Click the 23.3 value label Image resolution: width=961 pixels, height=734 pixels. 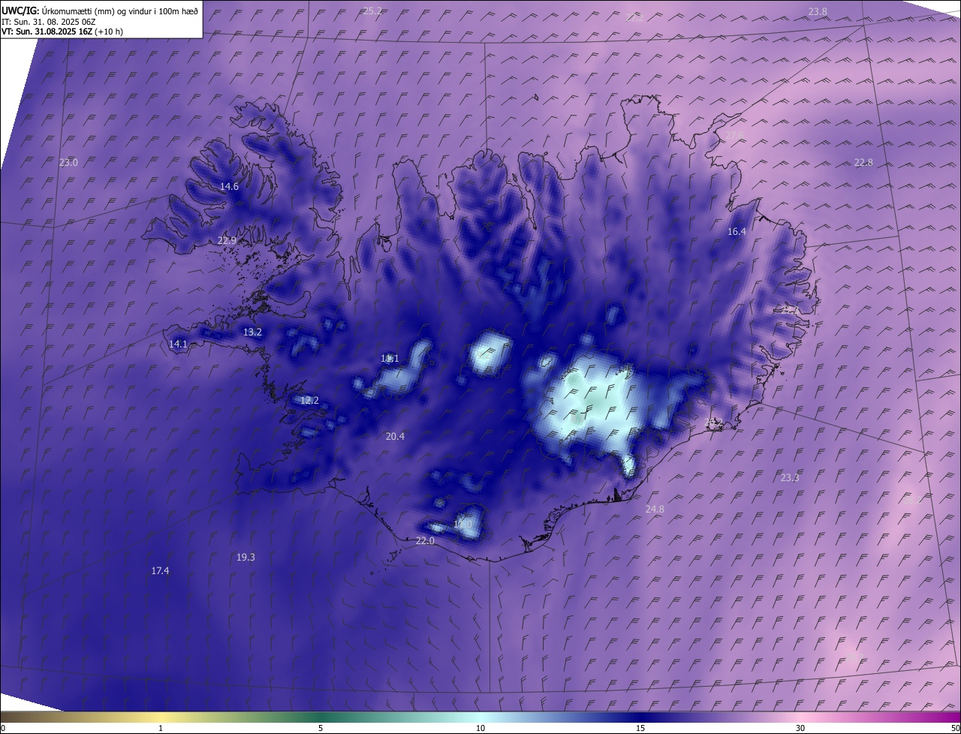point(790,478)
